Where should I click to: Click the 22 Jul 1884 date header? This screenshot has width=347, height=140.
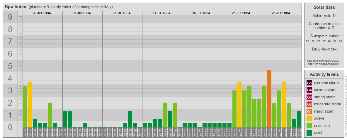tap(121, 13)
